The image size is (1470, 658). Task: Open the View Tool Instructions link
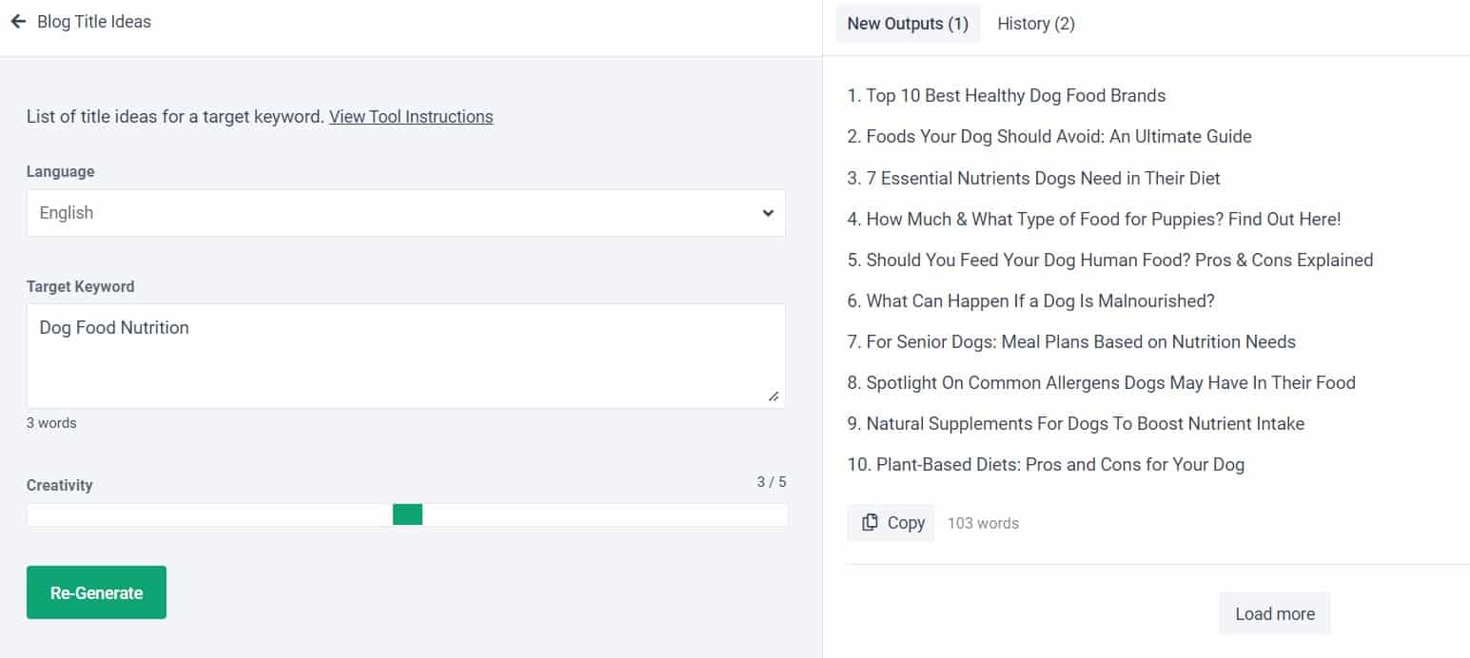pos(411,116)
